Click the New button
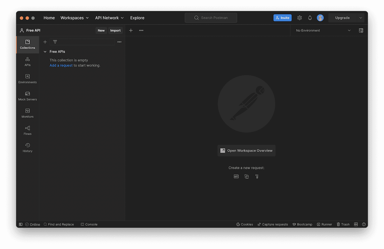This screenshot has width=384, height=249. pos(101,30)
